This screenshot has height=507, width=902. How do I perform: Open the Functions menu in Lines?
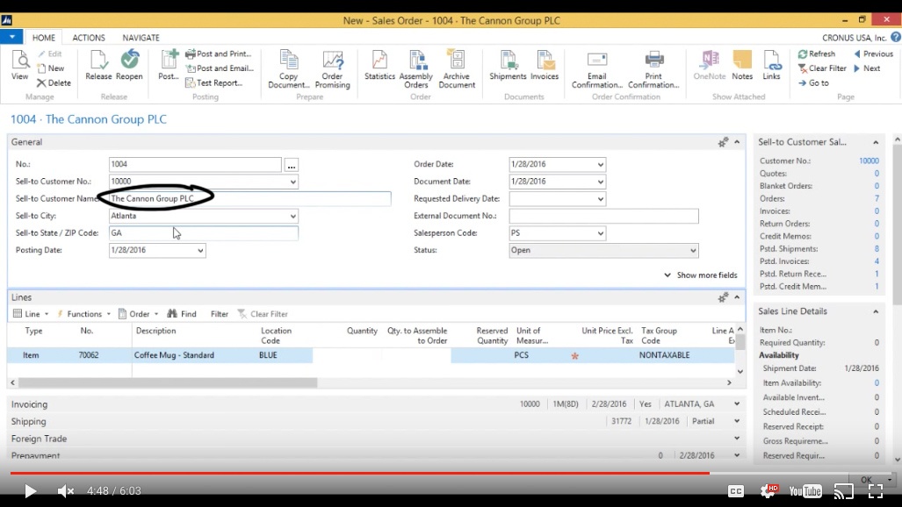(x=83, y=314)
